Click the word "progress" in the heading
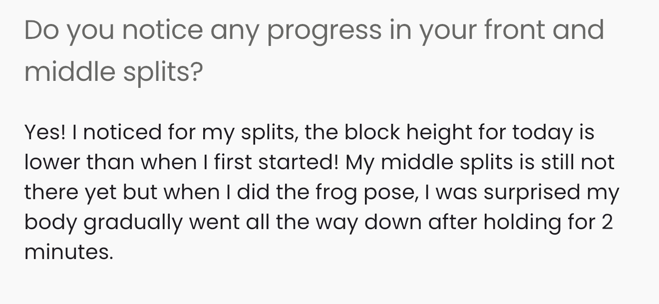 (x=325, y=31)
